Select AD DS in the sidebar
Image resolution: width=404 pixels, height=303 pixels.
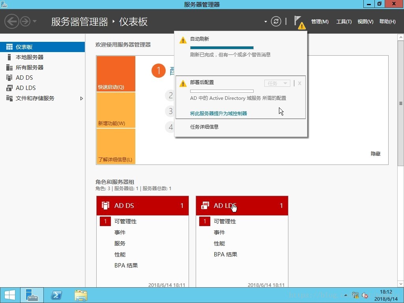click(43, 78)
